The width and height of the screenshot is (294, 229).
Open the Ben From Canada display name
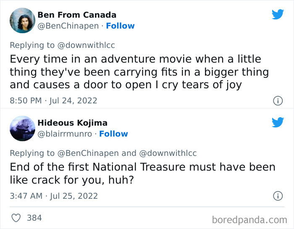(x=77, y=15)
